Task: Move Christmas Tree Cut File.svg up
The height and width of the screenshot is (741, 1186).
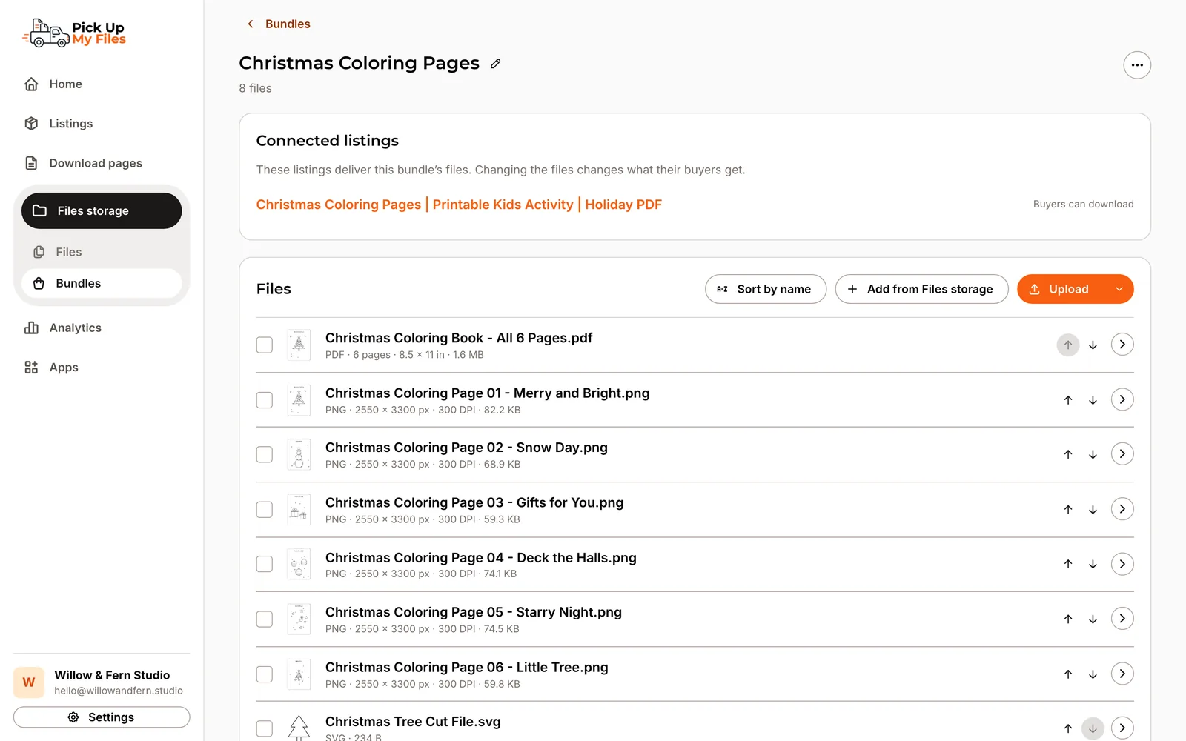Action: pos(1068,728)
